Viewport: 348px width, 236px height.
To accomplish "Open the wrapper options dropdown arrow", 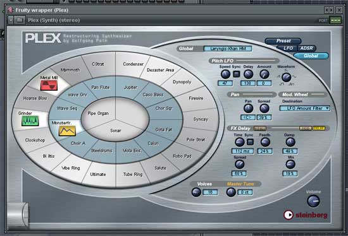I will (x=11, y=20).
